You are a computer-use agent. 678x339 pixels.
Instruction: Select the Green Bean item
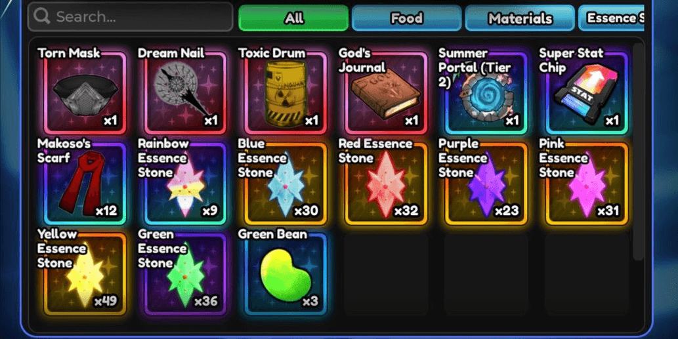[286, 274]
